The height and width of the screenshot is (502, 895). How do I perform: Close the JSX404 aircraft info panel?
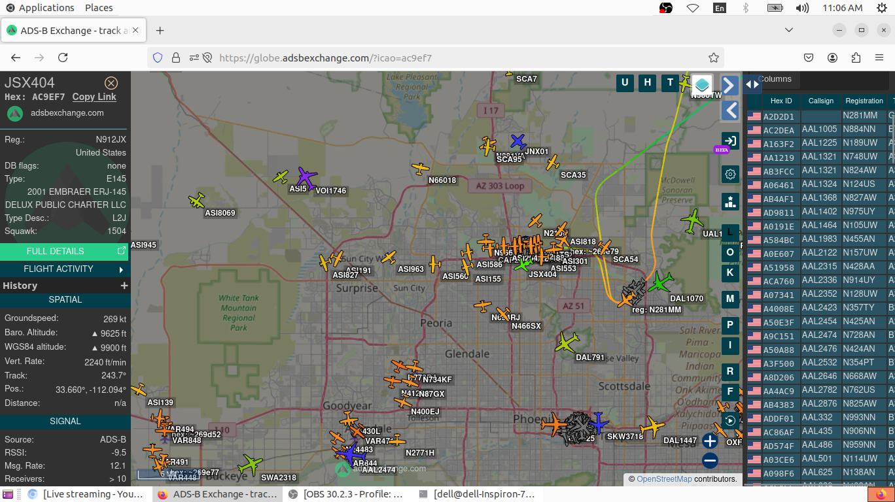coord(111,83)
